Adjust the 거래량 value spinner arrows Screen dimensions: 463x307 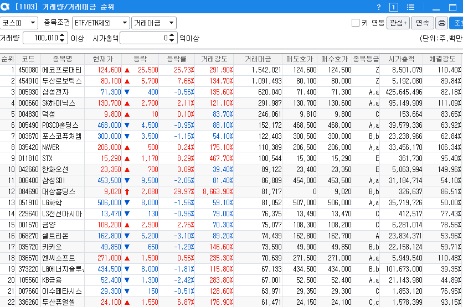pos(62,38)
